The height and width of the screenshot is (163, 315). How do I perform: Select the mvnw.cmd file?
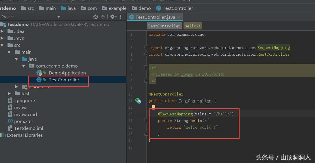pyautogui.click(x=25, y=114)
